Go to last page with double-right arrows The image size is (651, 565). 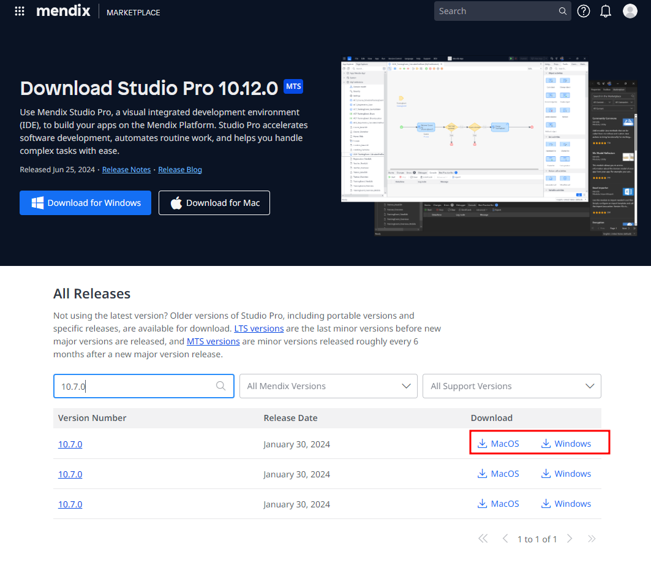coord(592,539)
